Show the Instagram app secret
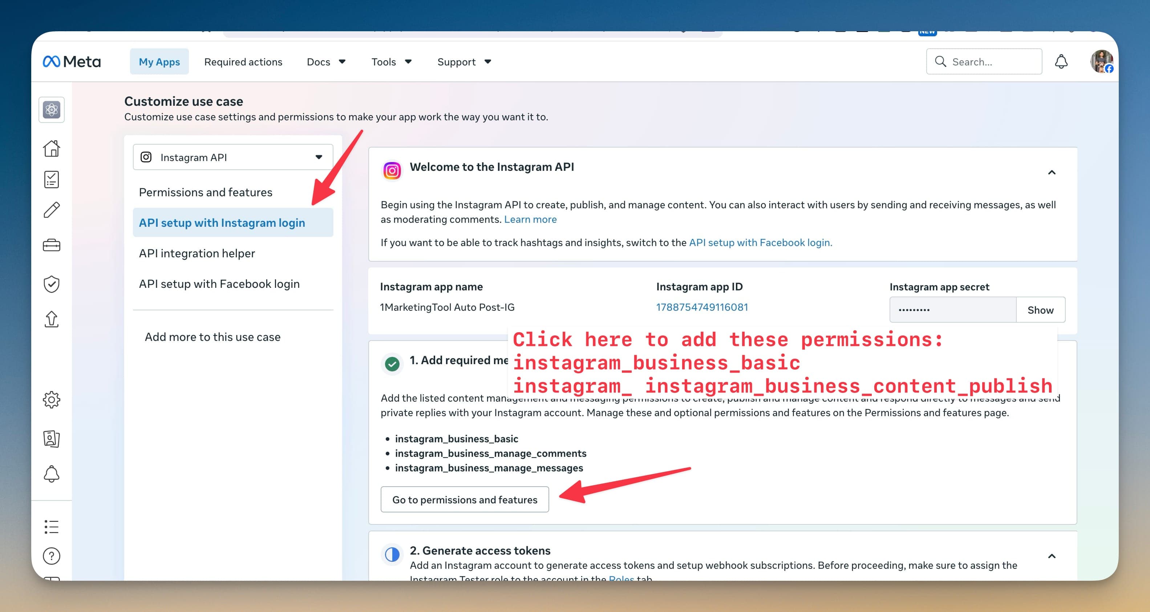This screenshot has width=1150, height=612. pyautogui.click(x=1041, y=310)
